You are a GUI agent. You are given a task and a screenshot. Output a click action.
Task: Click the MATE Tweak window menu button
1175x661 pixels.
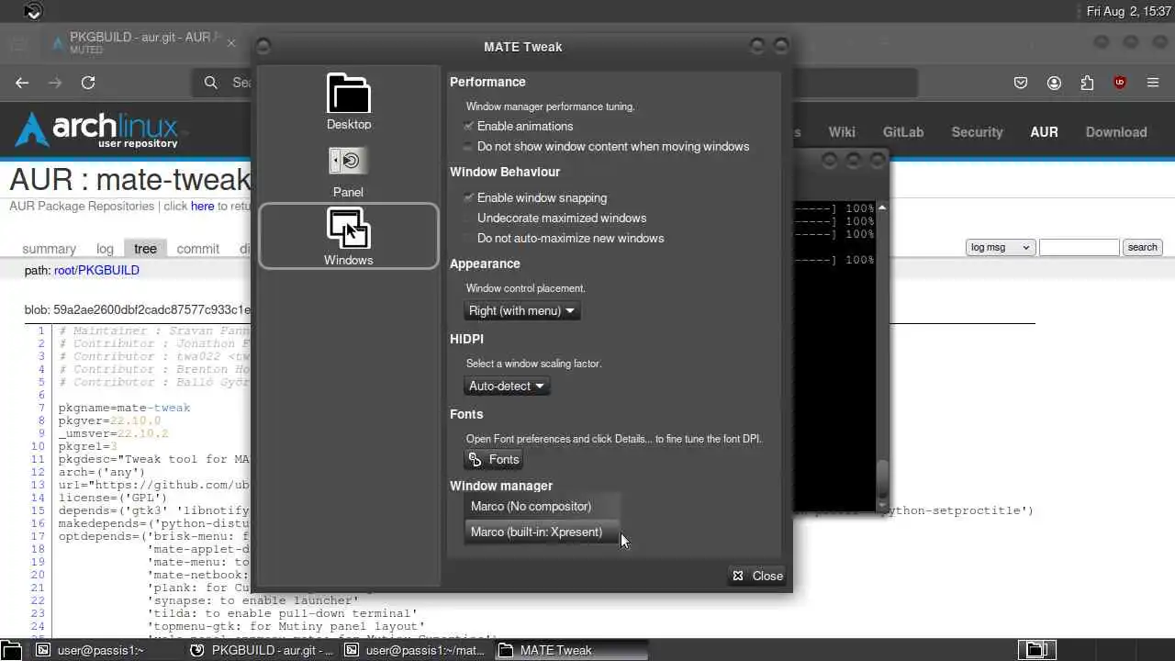263,47
